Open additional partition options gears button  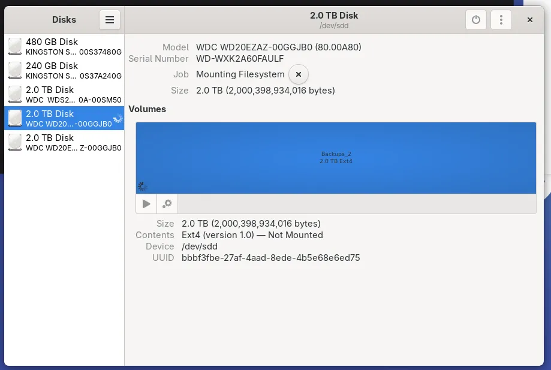coord(167,204)
